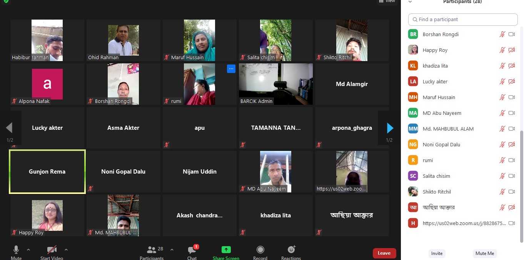Select the Ohid Rahman video tile
The image size is (524, 260).
pos(123,40)
